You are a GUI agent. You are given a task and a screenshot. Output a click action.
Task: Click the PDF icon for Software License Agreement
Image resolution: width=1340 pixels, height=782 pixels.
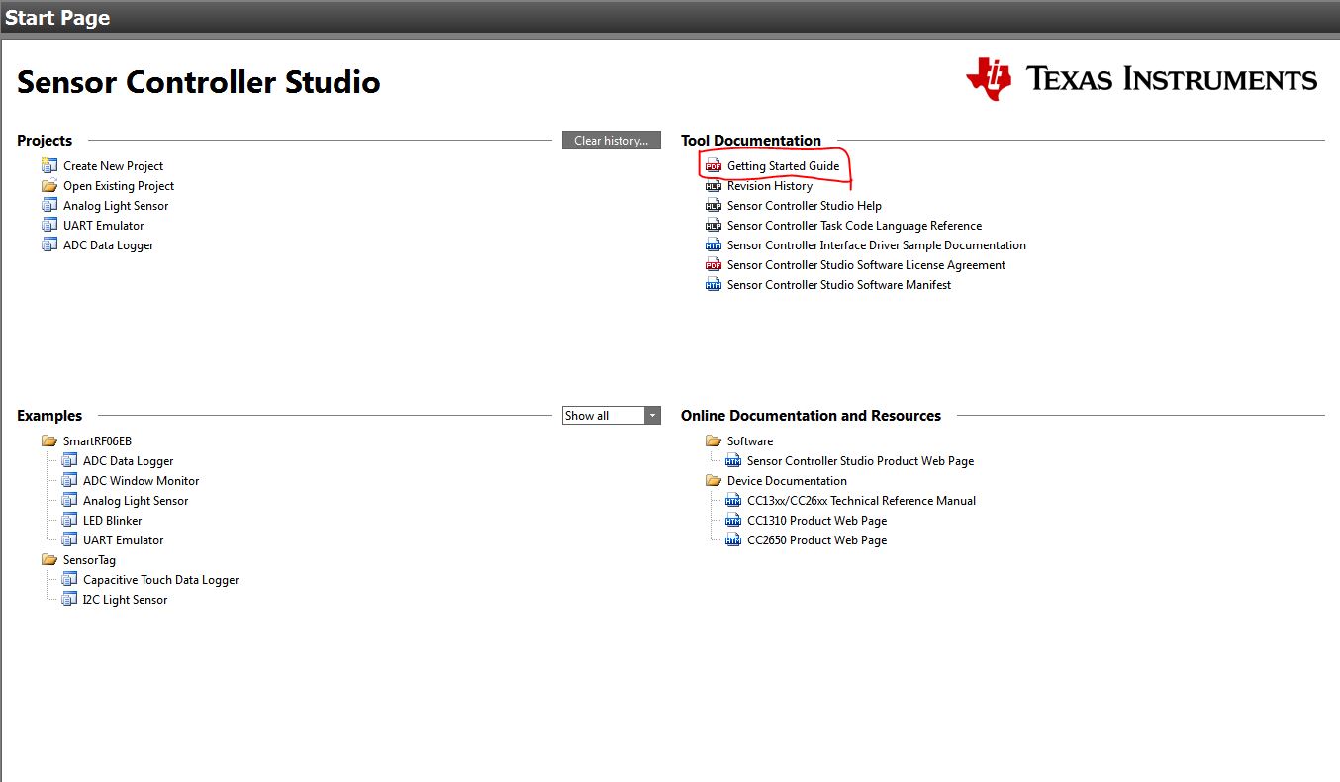point(714,264)
